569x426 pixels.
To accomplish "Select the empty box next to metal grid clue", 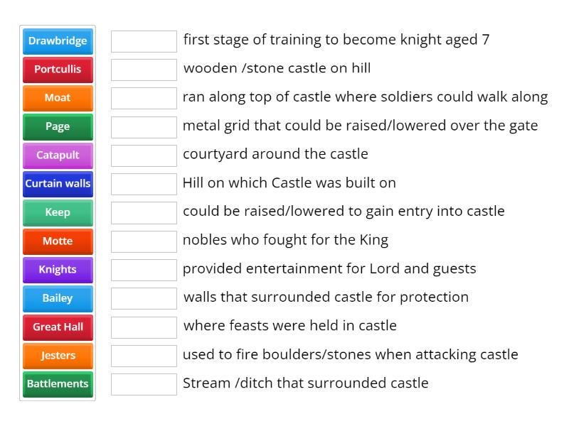I will pos(143,126).
